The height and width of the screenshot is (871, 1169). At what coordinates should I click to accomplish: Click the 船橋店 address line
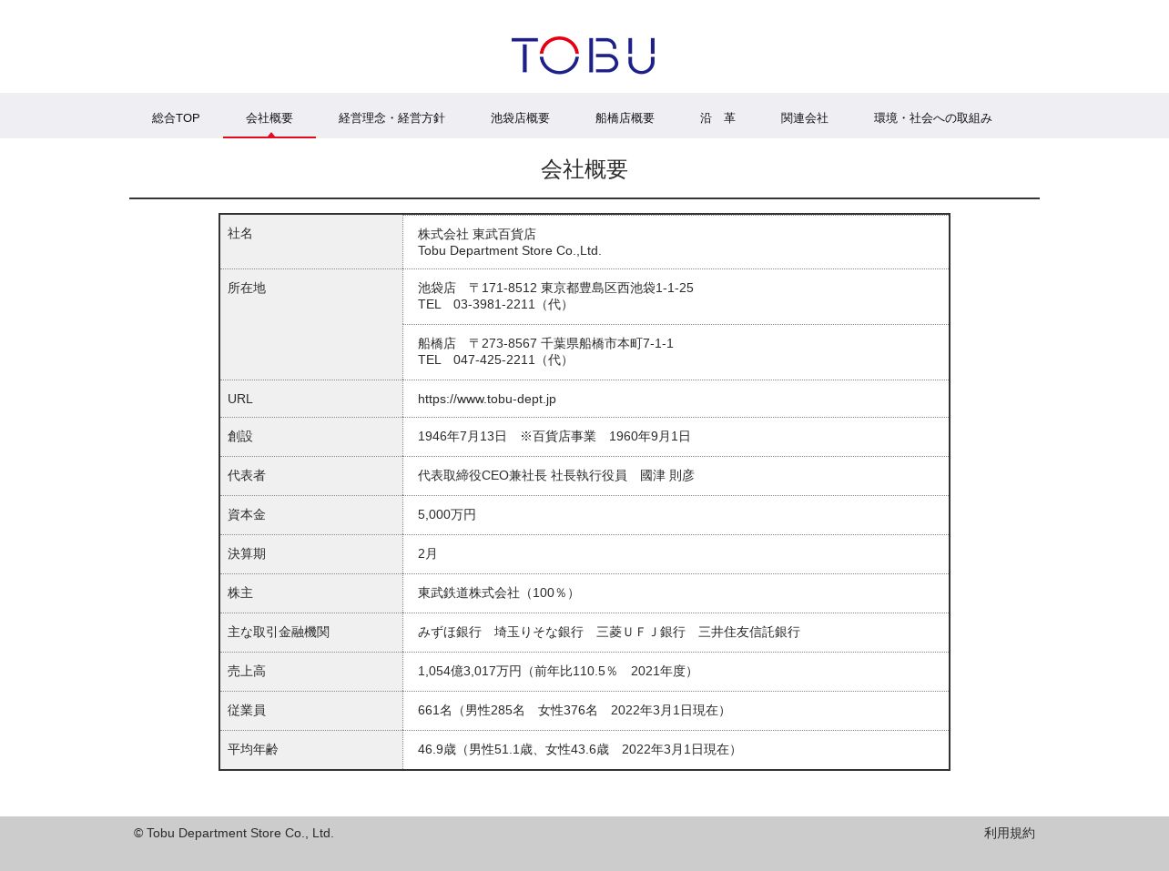click(545, 343)
